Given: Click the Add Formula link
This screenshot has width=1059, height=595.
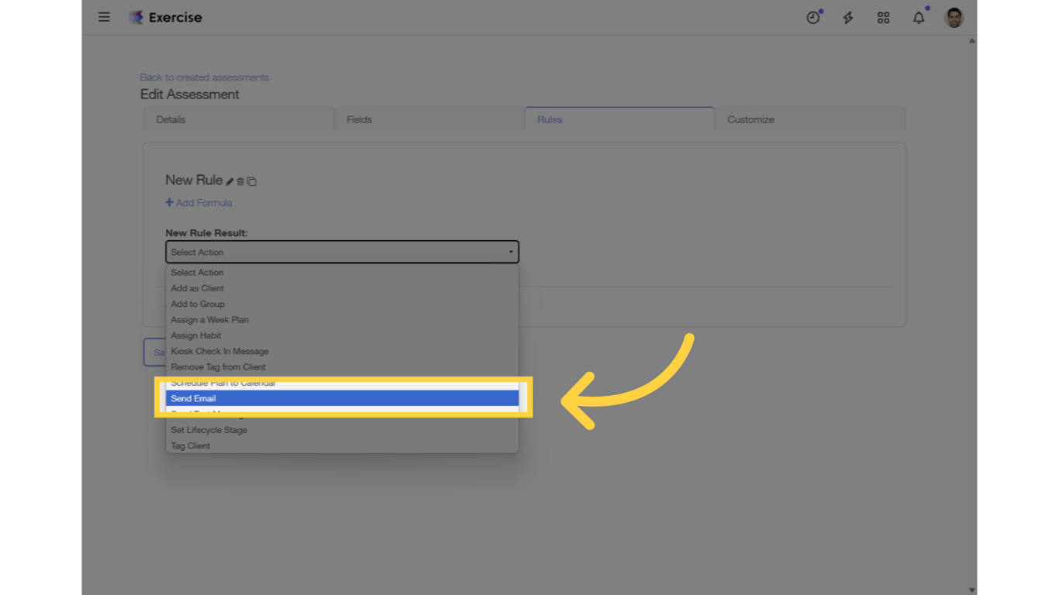Looking at the screenshot, I should [x=198, y=202].
